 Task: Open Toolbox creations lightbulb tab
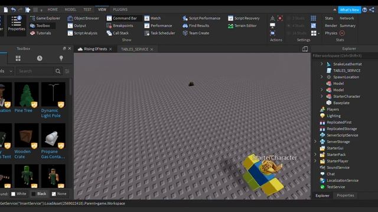click(x=61, y=58)
